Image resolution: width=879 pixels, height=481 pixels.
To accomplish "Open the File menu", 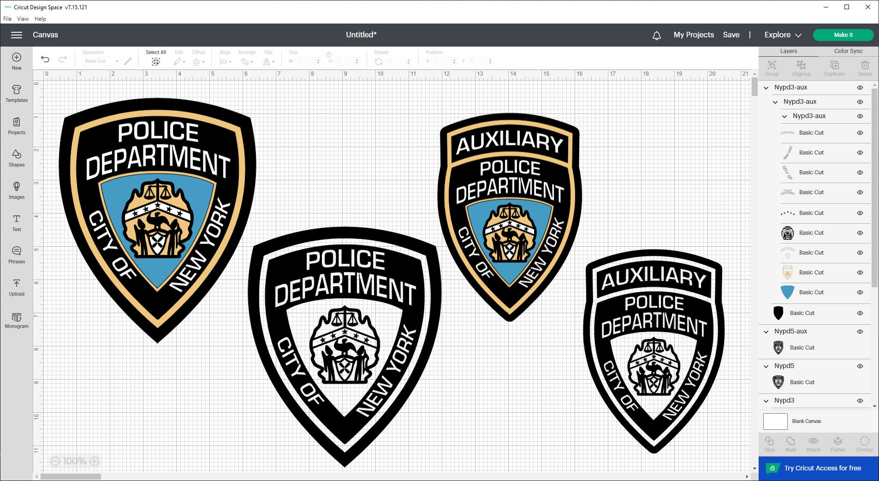I will coord(7,19).
